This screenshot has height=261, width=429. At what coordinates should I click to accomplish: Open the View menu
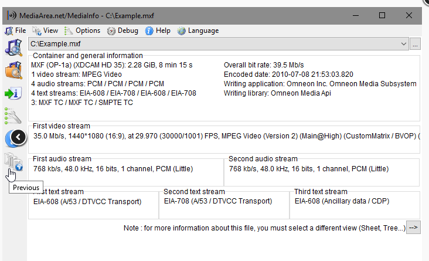[x=45, y=30]
